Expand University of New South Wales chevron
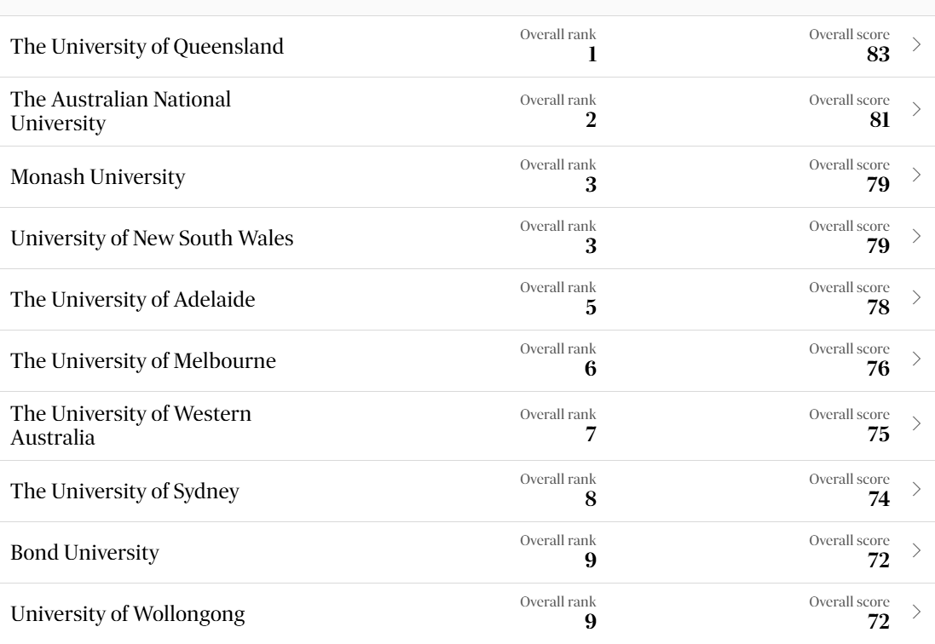This screenshot has width=935, height=644. tap(917, 236)
